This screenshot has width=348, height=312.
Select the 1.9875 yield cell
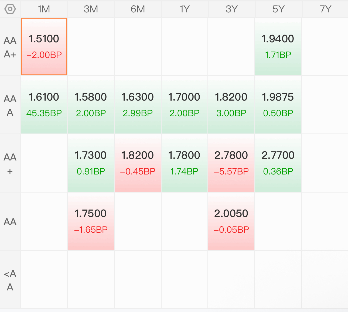coord(278,105)
